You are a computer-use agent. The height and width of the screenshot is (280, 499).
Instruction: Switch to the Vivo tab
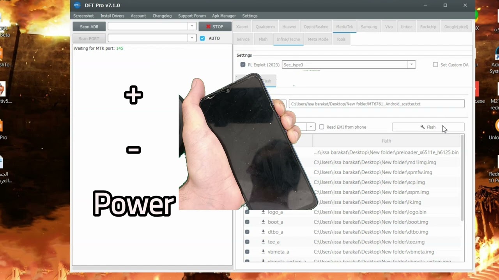(x=389, y=27)
